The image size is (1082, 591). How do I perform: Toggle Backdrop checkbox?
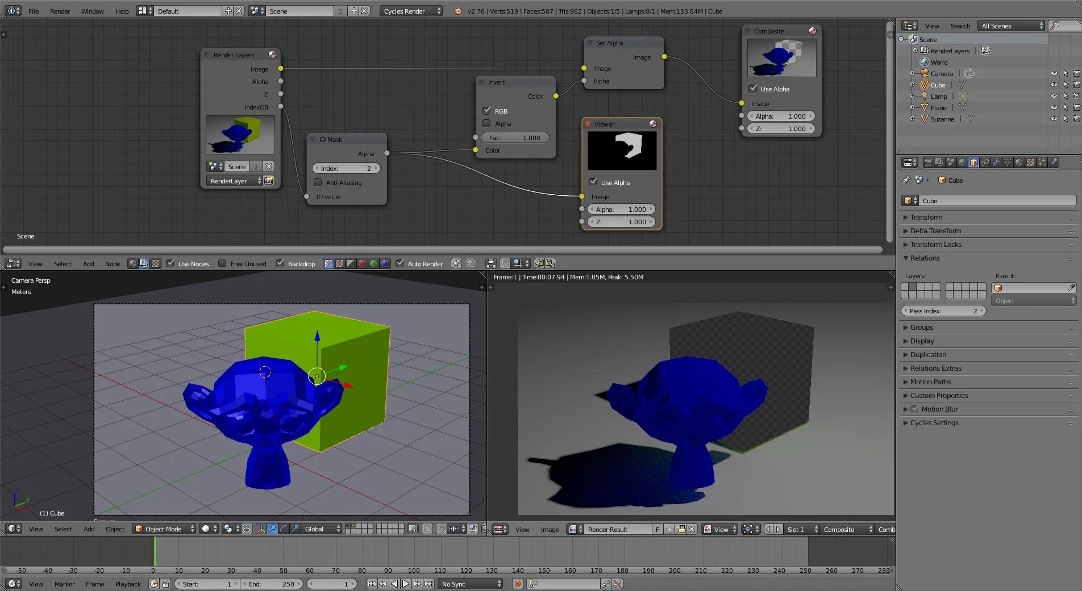click(280, 263)
